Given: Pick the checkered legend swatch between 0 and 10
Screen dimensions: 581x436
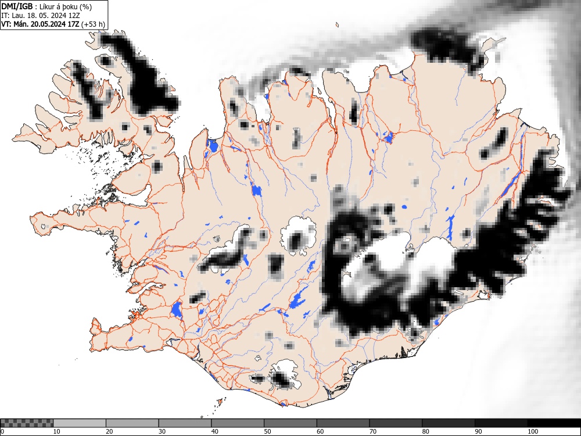Looking at the screenshot, I should [x=27, y=423].
